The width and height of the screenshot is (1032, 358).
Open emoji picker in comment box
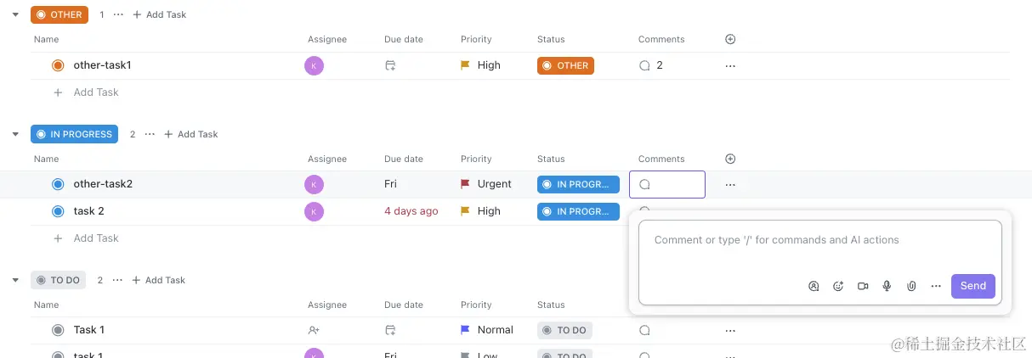tap(838, 287)
